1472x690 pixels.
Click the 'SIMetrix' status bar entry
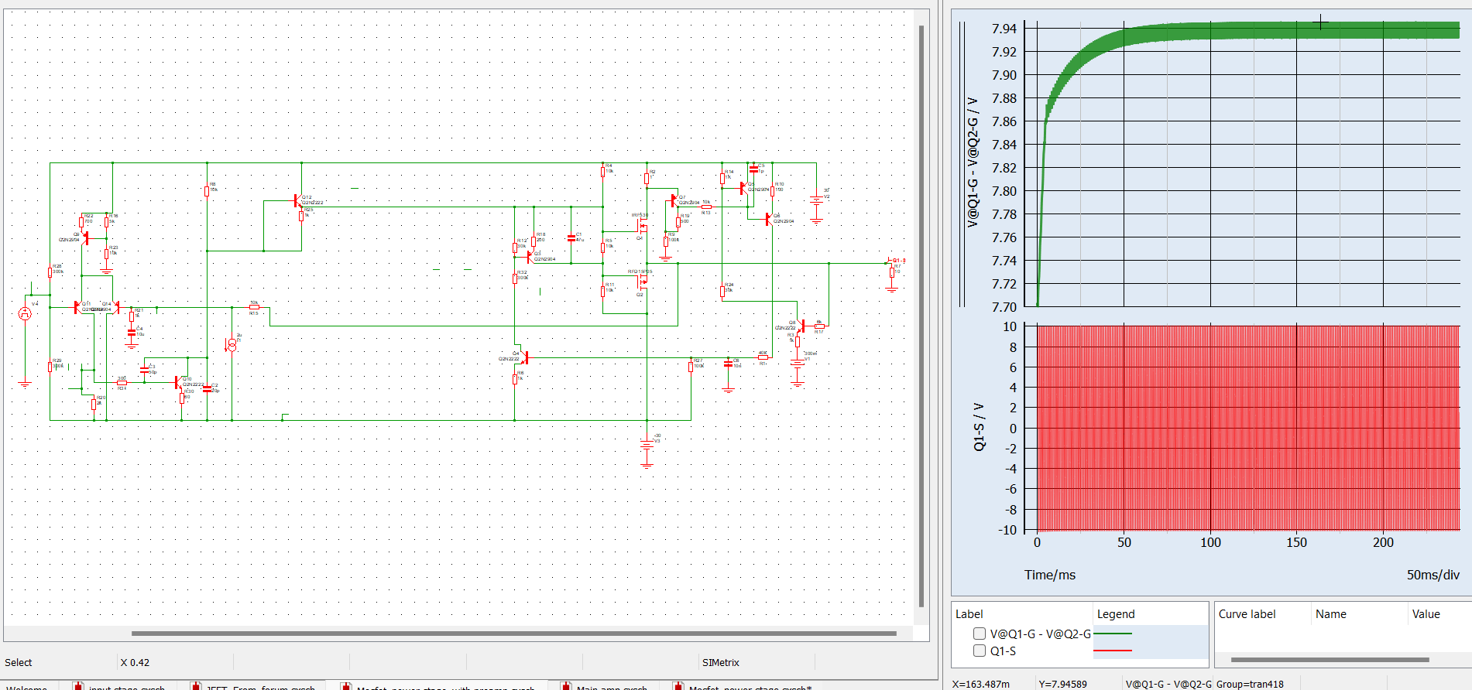(x=720, y=662)
